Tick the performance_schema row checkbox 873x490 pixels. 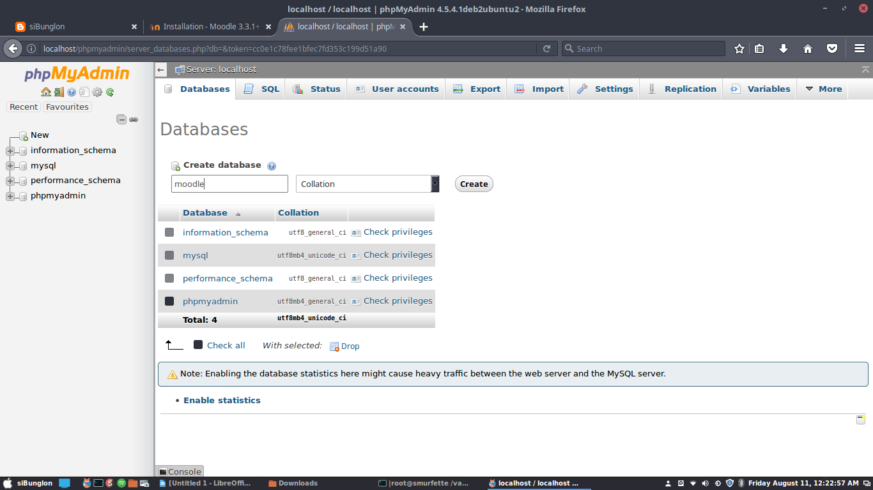coord(169,278)
